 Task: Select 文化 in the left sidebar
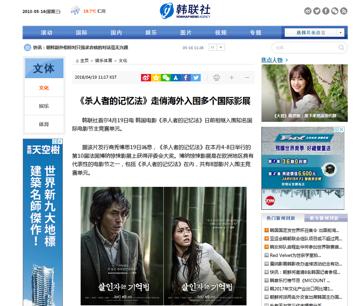tap(44, 88)
